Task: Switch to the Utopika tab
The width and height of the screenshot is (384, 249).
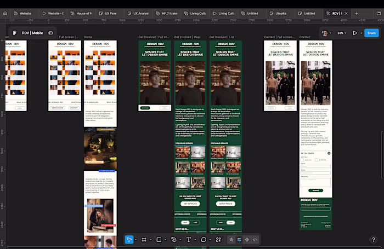Action: tap(278, 14)
